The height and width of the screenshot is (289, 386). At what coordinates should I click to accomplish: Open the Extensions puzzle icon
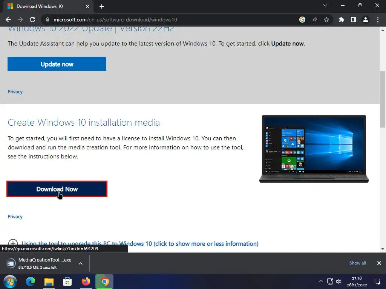coord(342,20)
